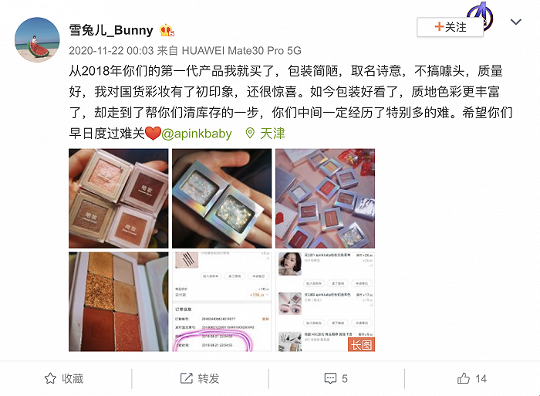This screenshot has height=396, width=540.
Task: Click the 收藏 star favorite icon
Action: click(50, 378)
